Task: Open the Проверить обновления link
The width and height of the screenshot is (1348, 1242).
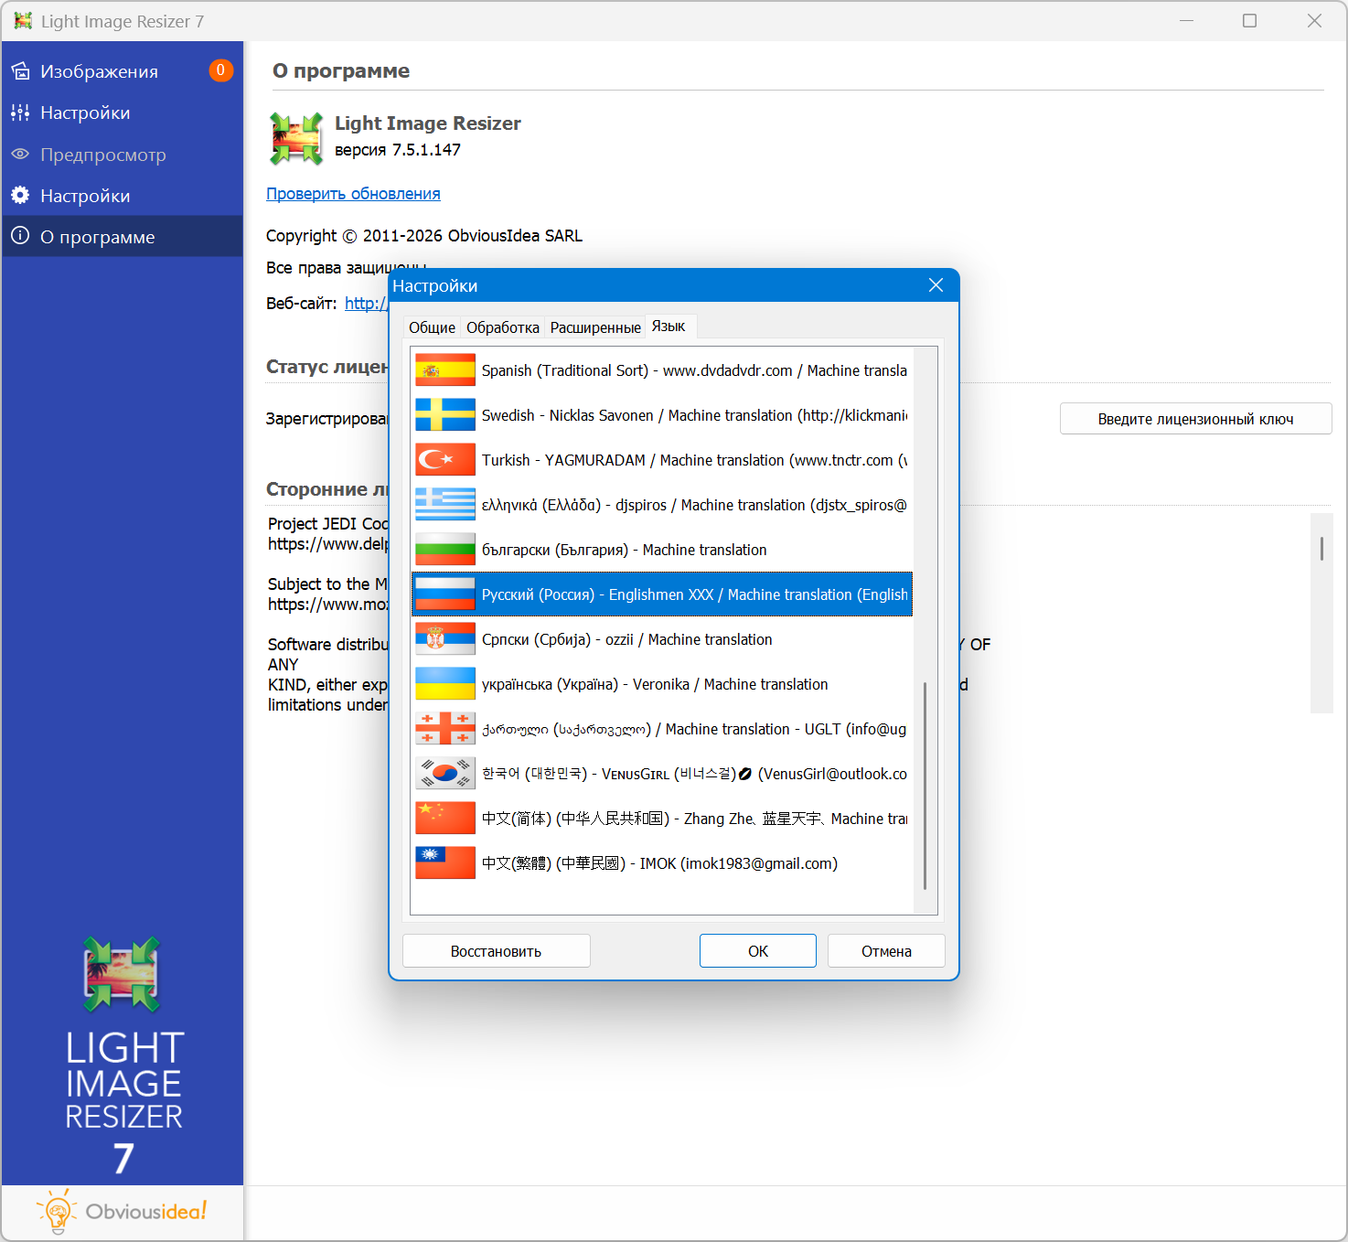Action: coord(353,194)
